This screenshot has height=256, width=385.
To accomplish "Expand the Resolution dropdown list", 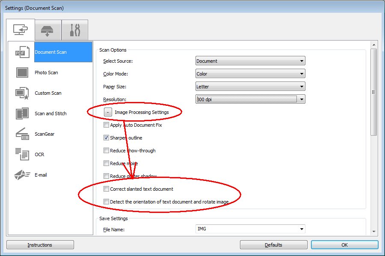I will pyautogui.click(x=302, y=99).
